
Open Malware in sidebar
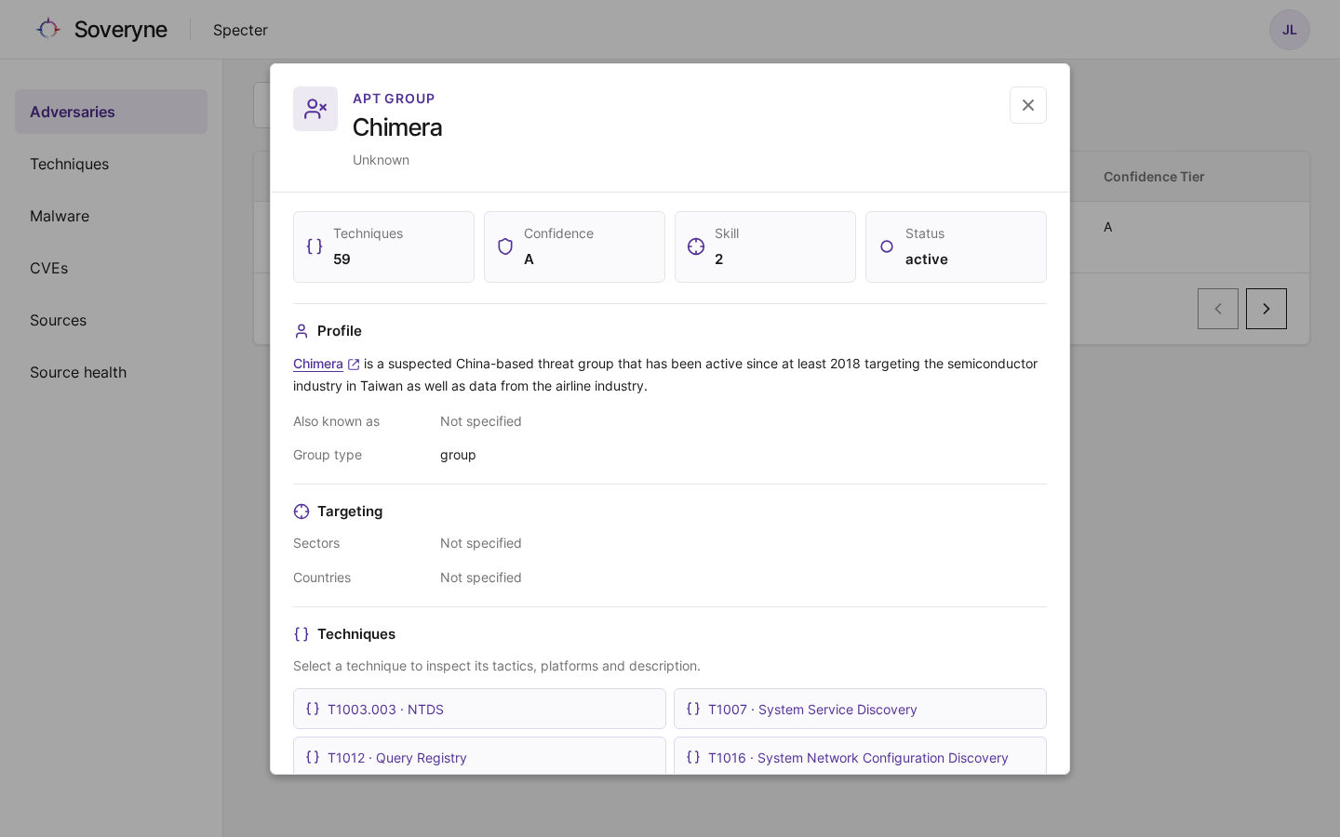[x=111, y=216]
